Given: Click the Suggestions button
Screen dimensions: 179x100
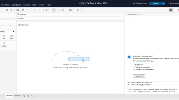Looking at the screenshot, I should coord(139,76).
